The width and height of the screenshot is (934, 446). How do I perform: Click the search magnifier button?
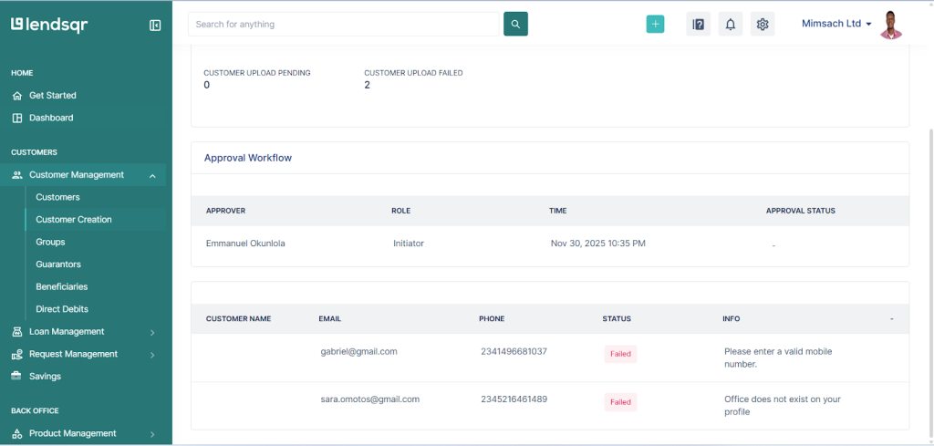[x=515, y=24]
